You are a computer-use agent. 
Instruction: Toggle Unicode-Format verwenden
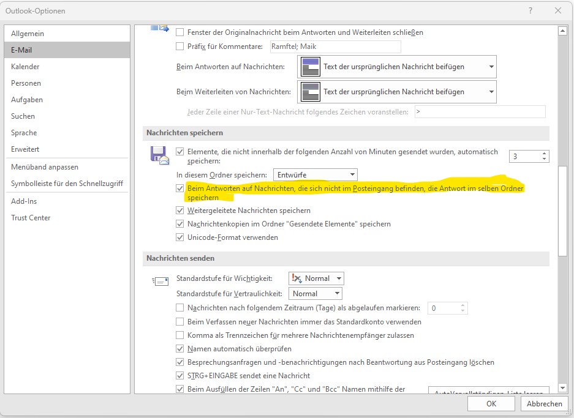pos(179,237)
